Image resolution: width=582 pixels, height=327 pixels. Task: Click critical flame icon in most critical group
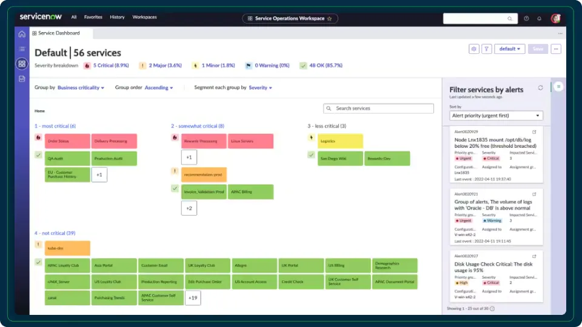tap(38, 137)
